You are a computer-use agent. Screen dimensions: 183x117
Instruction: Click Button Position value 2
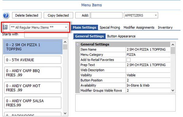click(x=148, y=80)
